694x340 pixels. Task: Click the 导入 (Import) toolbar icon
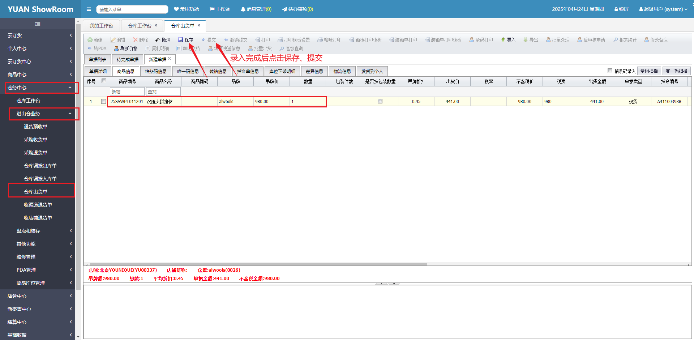point(503,40)
